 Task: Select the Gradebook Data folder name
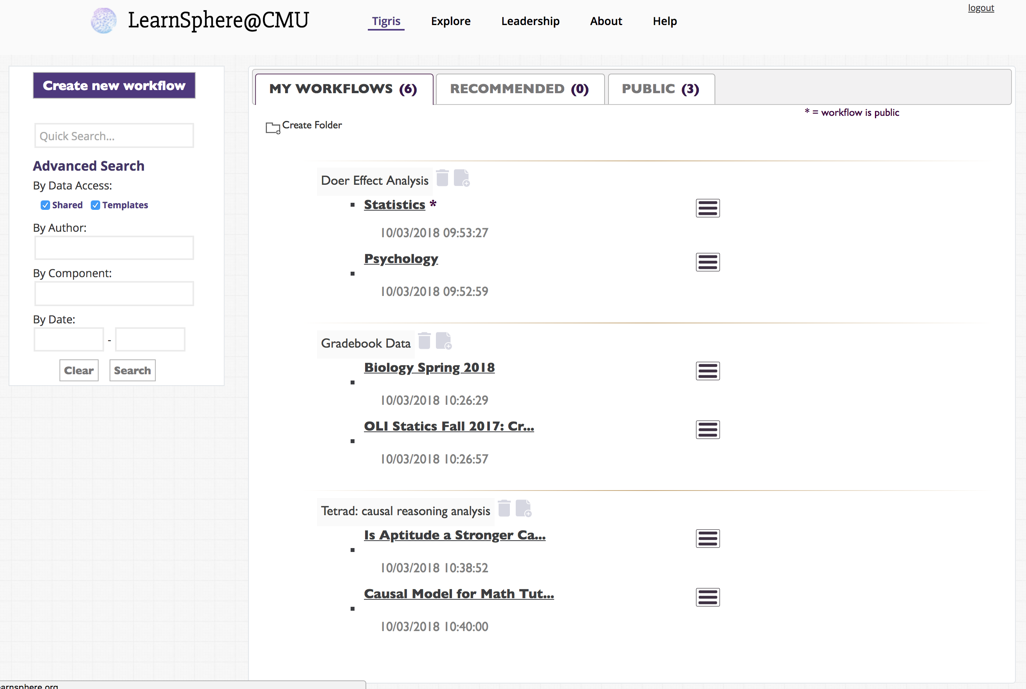(x=366, y=343)
